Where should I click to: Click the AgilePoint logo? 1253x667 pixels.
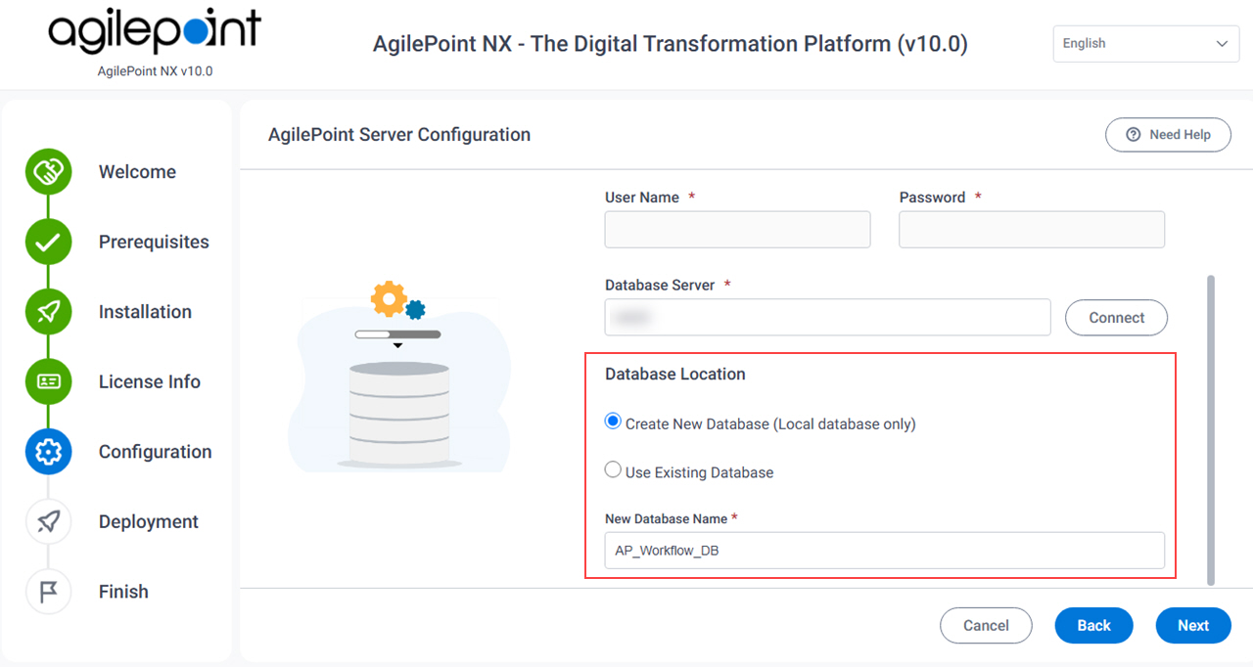pyautogui.click(x=155, y=31)
